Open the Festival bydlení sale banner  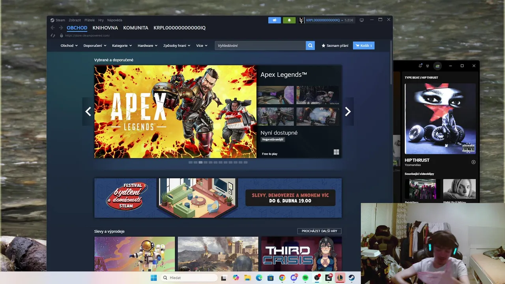tap(218, 198)
